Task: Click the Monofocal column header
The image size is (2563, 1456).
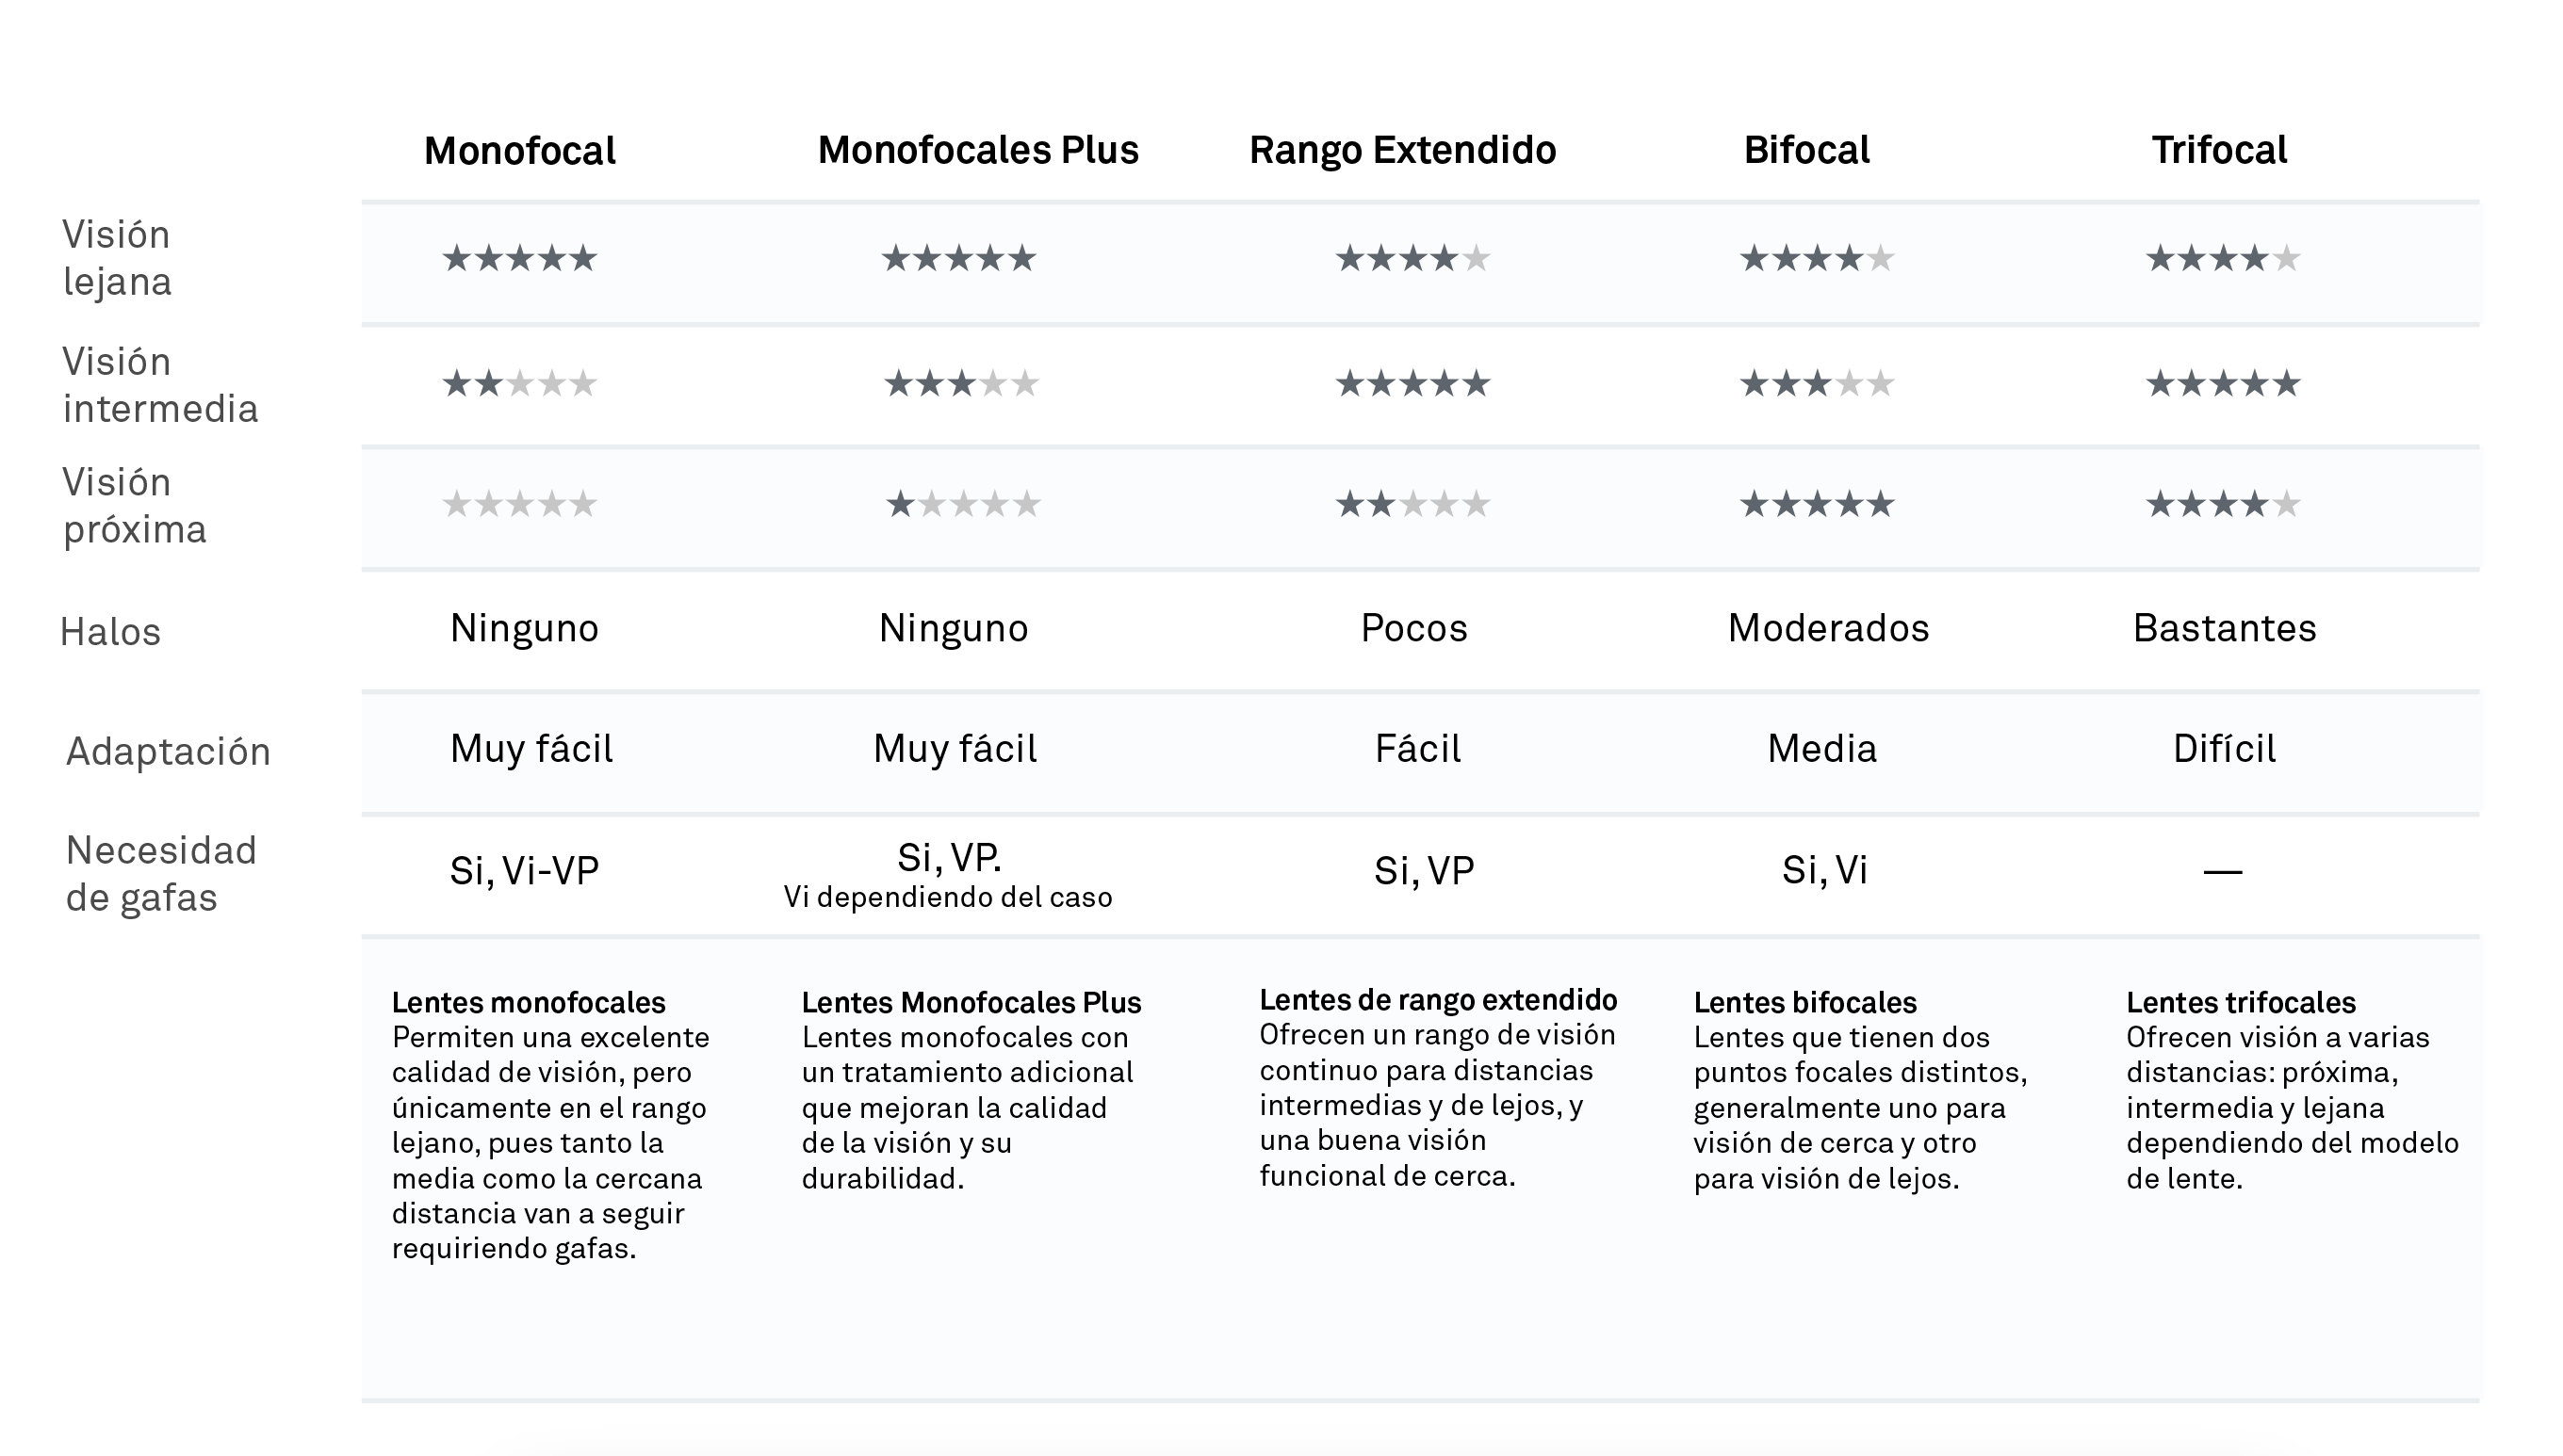Action: coord(519,151)
